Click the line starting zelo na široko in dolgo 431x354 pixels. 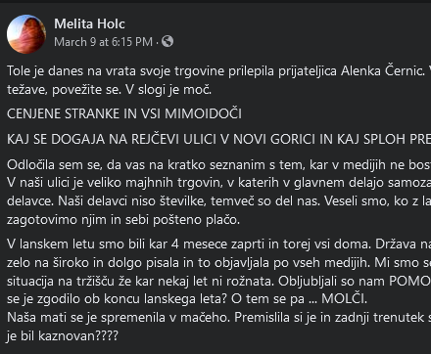coord(218,262)
